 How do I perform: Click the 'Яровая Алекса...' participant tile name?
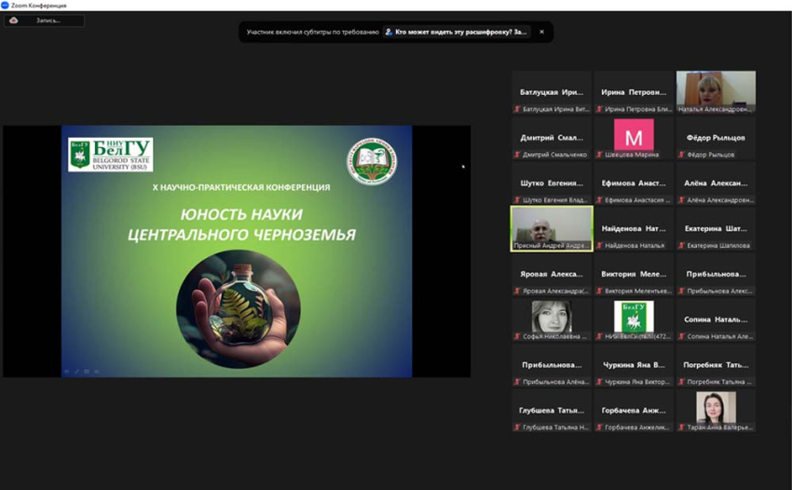(551, 274)
